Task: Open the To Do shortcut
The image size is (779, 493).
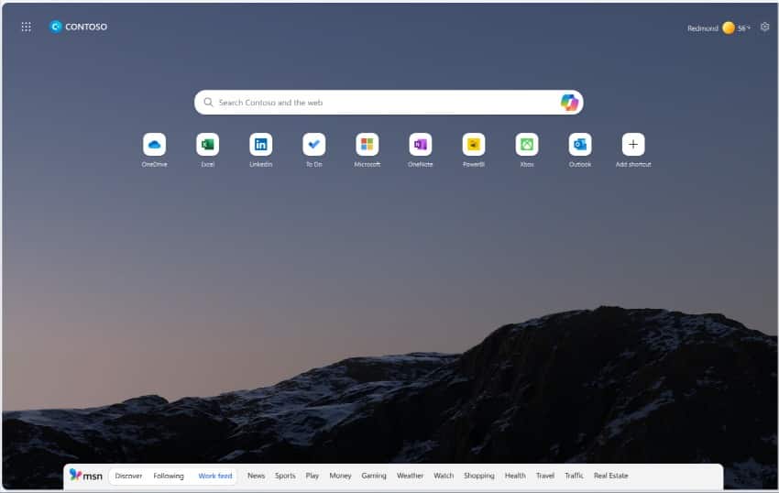Action: point(314,145)
